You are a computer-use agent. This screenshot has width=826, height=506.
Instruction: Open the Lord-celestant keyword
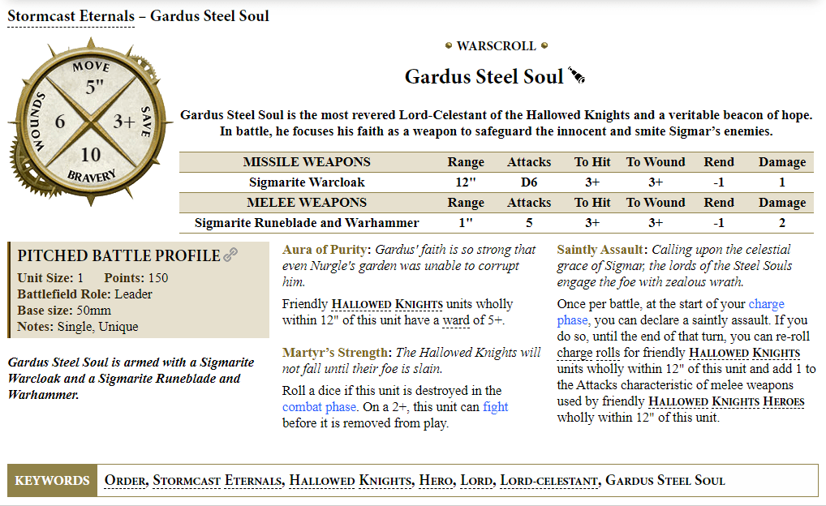pyautogui.click(x=548, y=481)
